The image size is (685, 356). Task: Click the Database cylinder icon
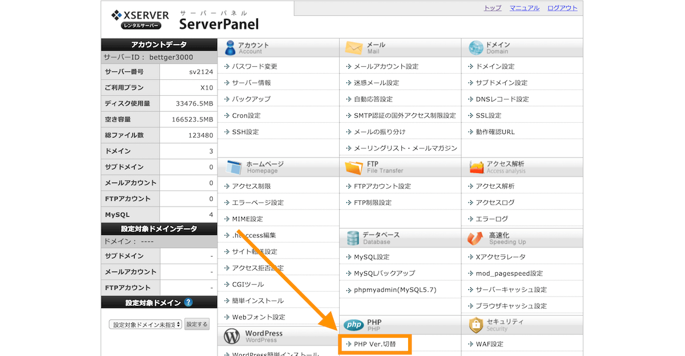click(x=353, y=238)
